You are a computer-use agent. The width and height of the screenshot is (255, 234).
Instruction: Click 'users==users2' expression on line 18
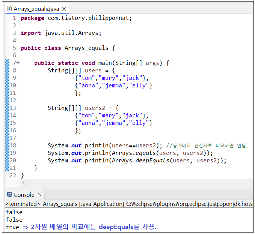(x=134, y=145)
